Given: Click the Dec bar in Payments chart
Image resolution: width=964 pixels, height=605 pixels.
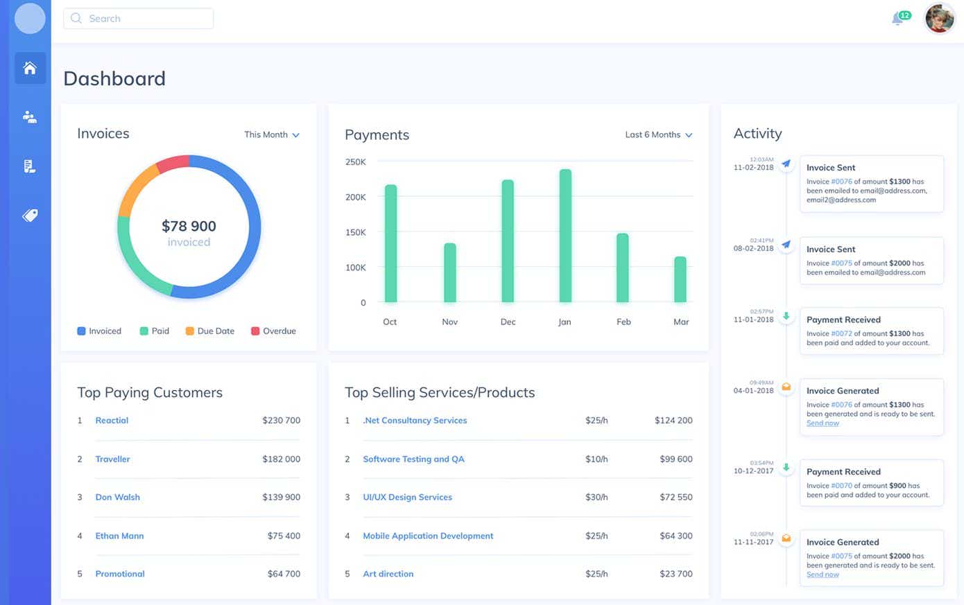Looking at the screenshot, I should point(508,241).
